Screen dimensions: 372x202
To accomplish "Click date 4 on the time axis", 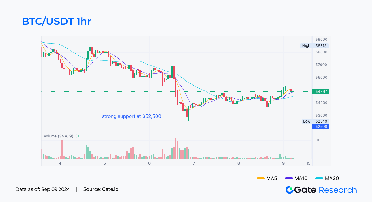I will pos(60,163).
